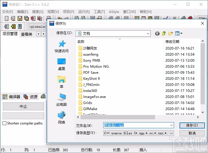Viewport: 208px width, 153px height.
Task: Open the Tools (工具) menu
Action: tap(99, 12)
